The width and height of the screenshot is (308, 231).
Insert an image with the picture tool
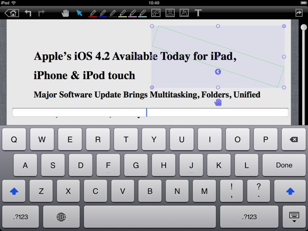(184, 13)
